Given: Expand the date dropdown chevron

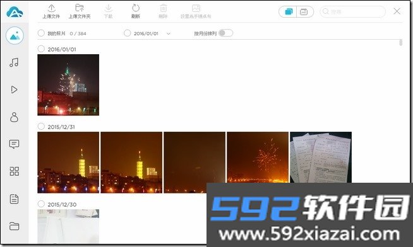Looking at the screenshot, I should pyautogui.click(x=169, y=33).
